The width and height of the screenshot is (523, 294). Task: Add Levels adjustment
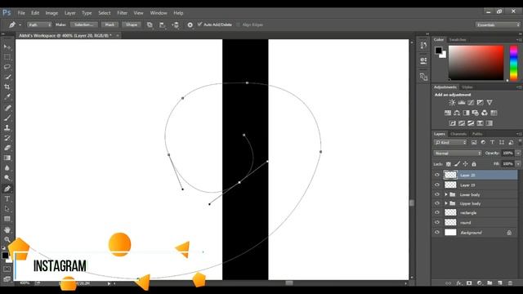462,102
